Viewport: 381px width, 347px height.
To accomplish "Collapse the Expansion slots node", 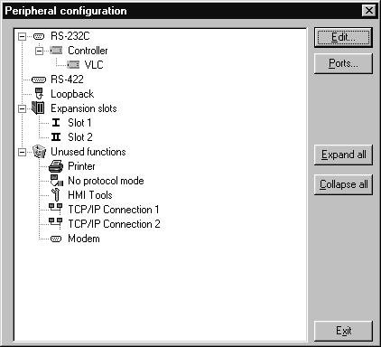I will (x=22, y=108).
